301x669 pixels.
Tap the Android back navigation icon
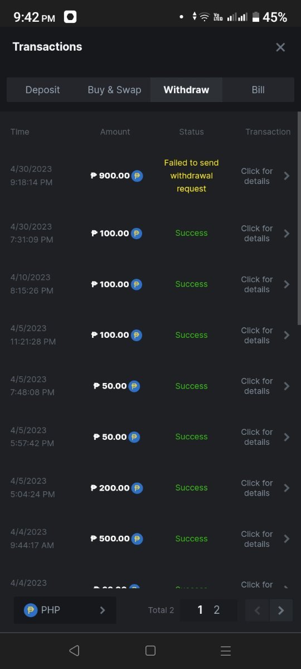point(75,651)
